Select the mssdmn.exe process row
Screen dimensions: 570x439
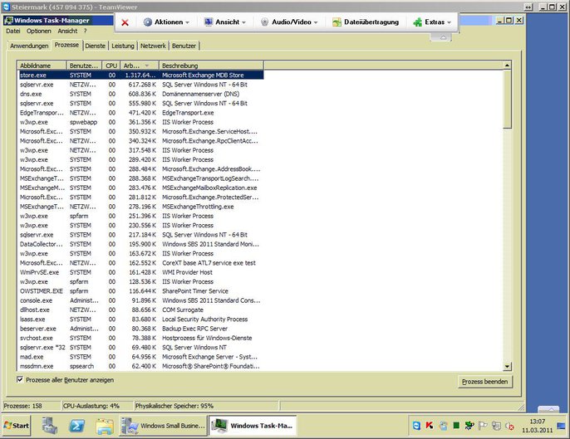coord(141,366)
